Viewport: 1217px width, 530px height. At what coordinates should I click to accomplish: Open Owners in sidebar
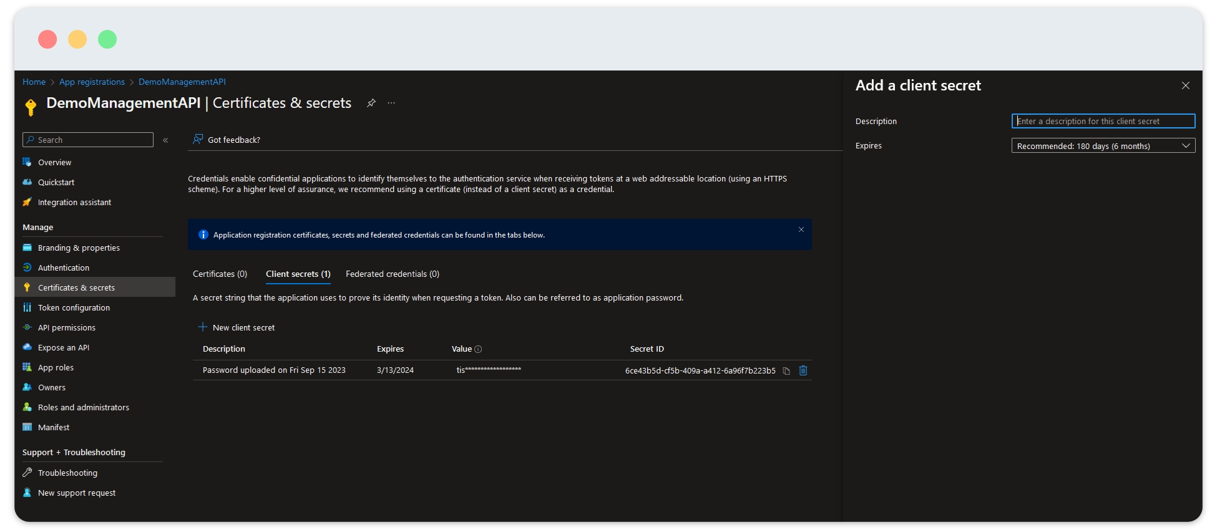[52, 387]
